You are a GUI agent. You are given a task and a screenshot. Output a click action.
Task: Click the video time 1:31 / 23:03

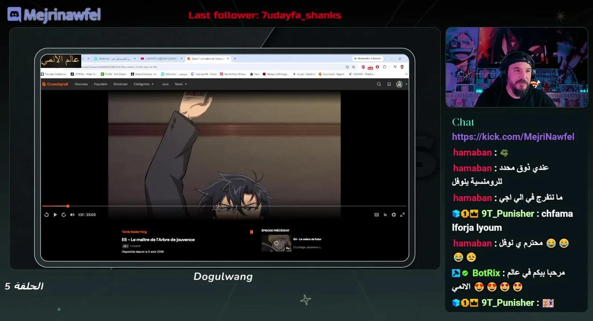[87, 214]
